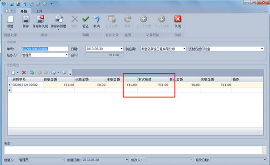270x165 pixels.
Task: Click the 本次收款 column header
Action: point(153,79)
